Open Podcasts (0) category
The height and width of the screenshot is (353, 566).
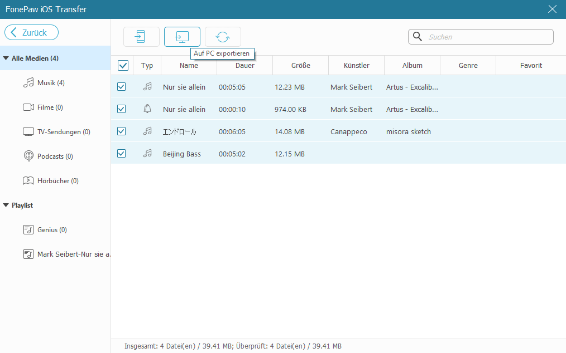click(x=55, y=156)
